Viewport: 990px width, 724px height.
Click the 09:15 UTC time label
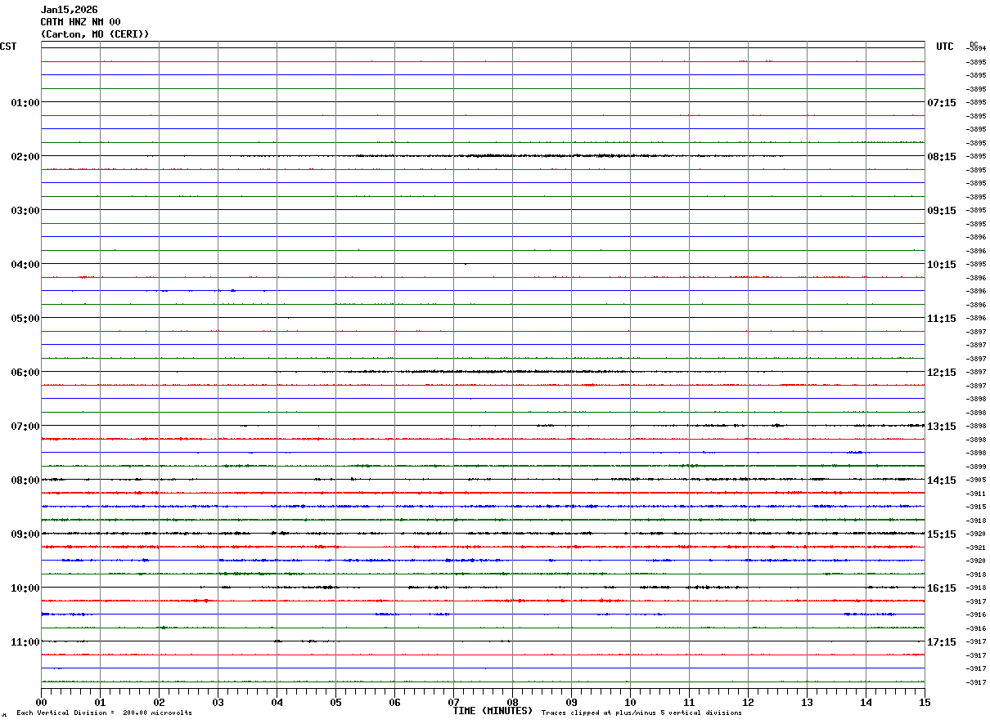[942, 211]
